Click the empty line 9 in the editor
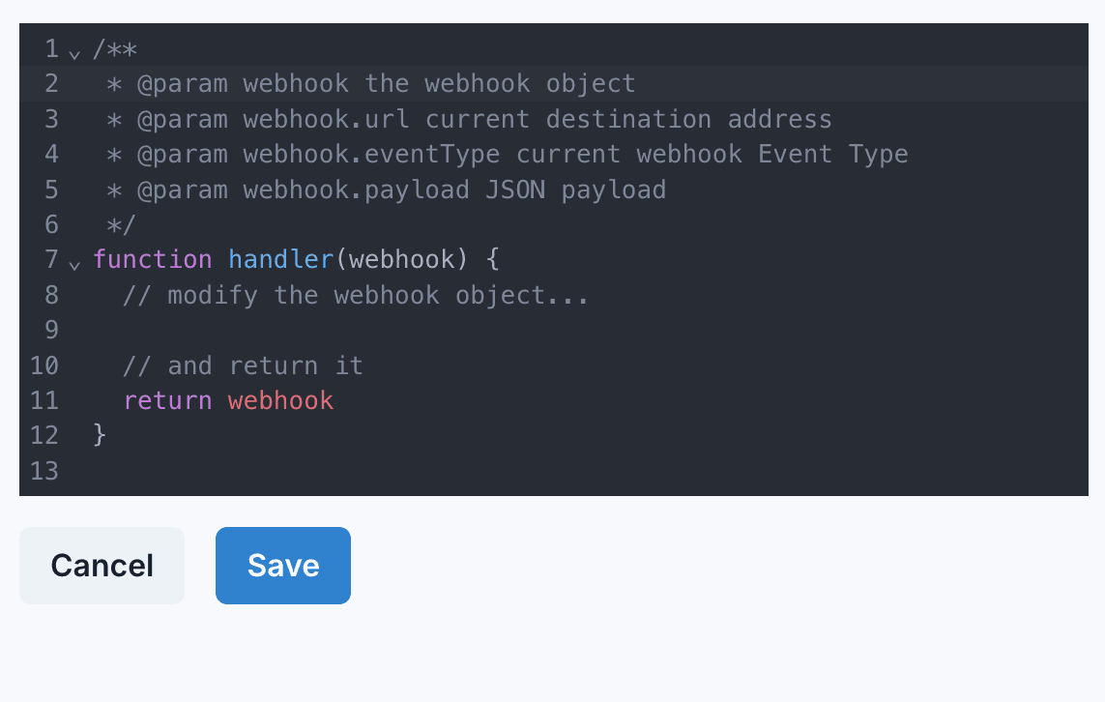This screenshot has width=1105, height=702. coord(193,330)
